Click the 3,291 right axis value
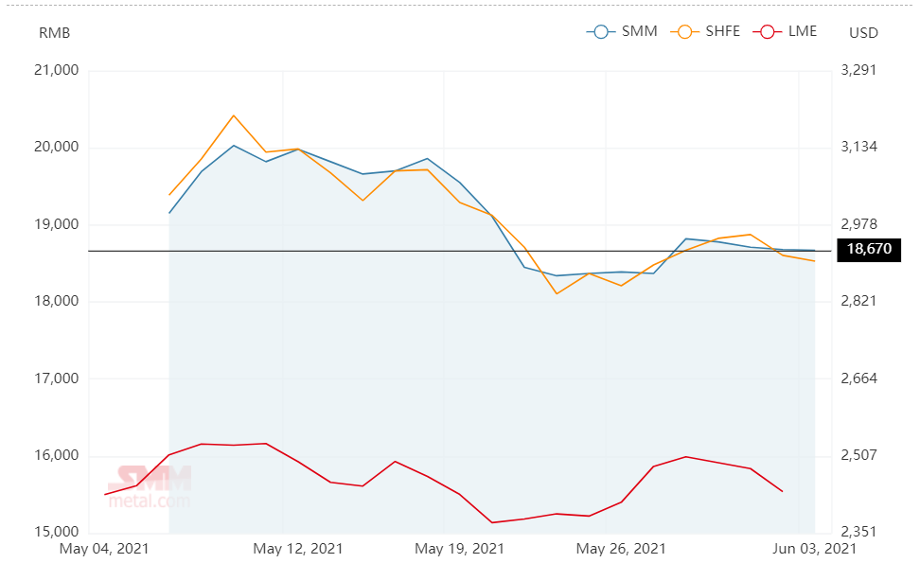The width and height of the screenshot is (920, 563). click(859, 70)
